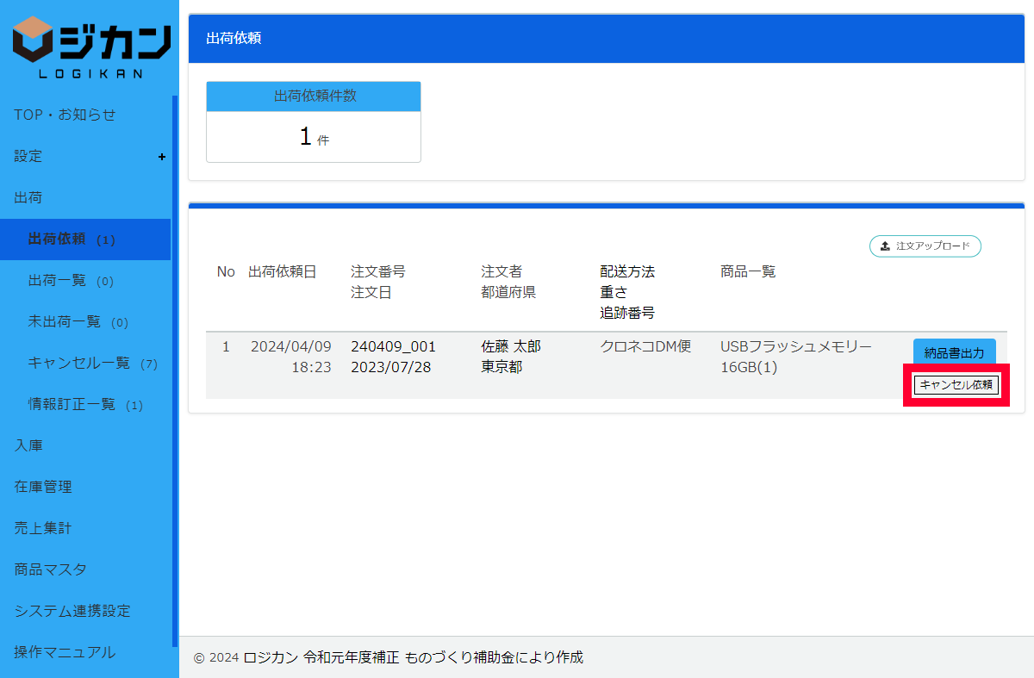1034x678 pixels.
Task: Navigate to 入庫 section
Action: (28, 445)
